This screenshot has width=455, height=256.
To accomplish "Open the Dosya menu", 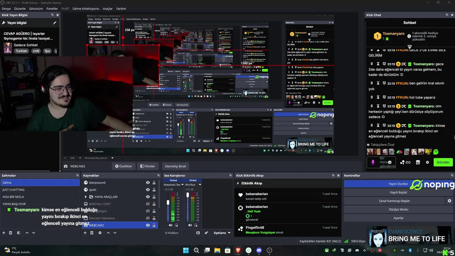I will coord(6,9).
